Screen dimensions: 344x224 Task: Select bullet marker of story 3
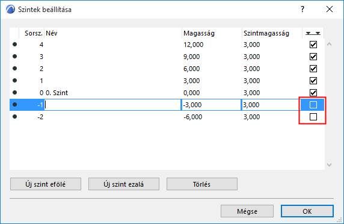click(14, 57)
